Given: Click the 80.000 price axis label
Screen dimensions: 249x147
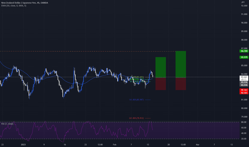Looking at the screenshot, I should click(244, 108).
